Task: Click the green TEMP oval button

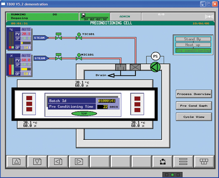Action: click(x=84, y=113)
